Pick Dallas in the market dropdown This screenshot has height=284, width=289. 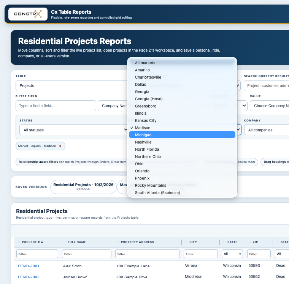coord(182,85)
